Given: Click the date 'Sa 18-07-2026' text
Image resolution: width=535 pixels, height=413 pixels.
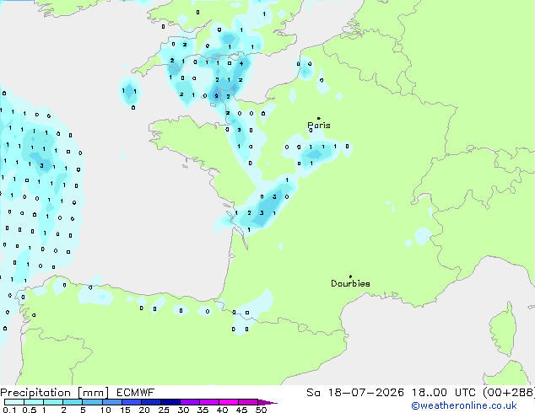Looking at the screenshot, I should click(x=355, y=393).
